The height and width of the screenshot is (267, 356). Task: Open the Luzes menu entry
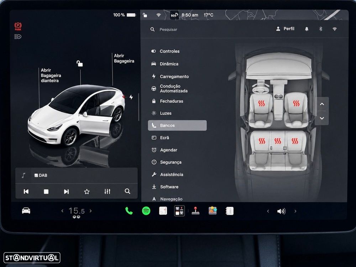[161, 113]
